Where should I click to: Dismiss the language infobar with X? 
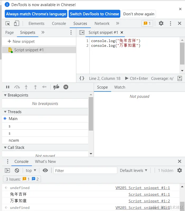click(x=180, y=9)
